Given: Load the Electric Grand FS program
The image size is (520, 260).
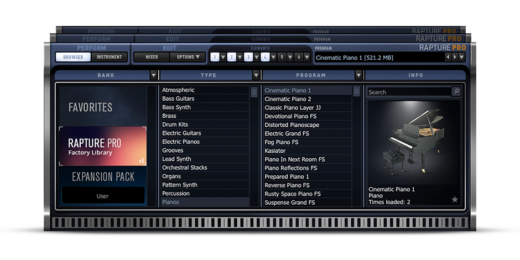Looking at the screenshot, I should pyautogui.click(x=308, y=133).
